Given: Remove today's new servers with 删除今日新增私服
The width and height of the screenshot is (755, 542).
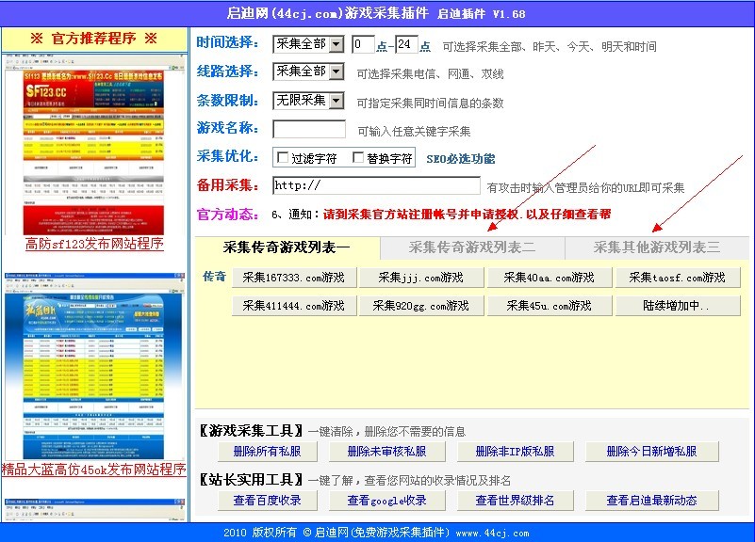Looking at the screenshot, I should coord(650,451).
